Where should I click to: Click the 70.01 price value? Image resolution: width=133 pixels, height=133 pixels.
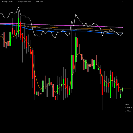[127, 105]
